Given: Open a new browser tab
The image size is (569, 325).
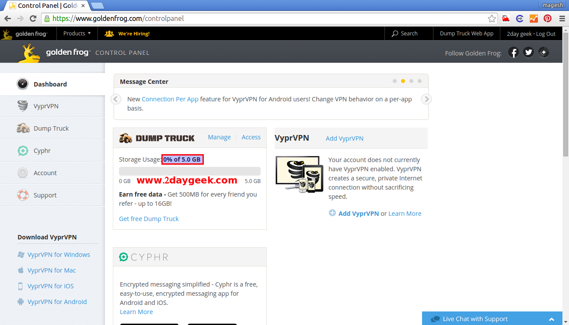Looking at the screenshot, I should (x=97, y=6).
